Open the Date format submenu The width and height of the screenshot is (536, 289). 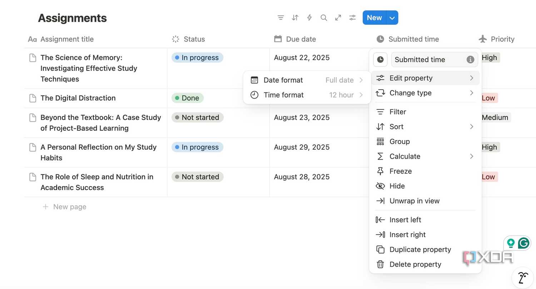(307, 80)
